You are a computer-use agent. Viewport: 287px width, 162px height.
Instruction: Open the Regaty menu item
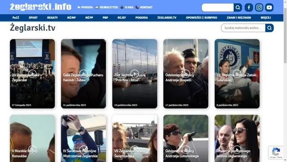coord(52,18)
